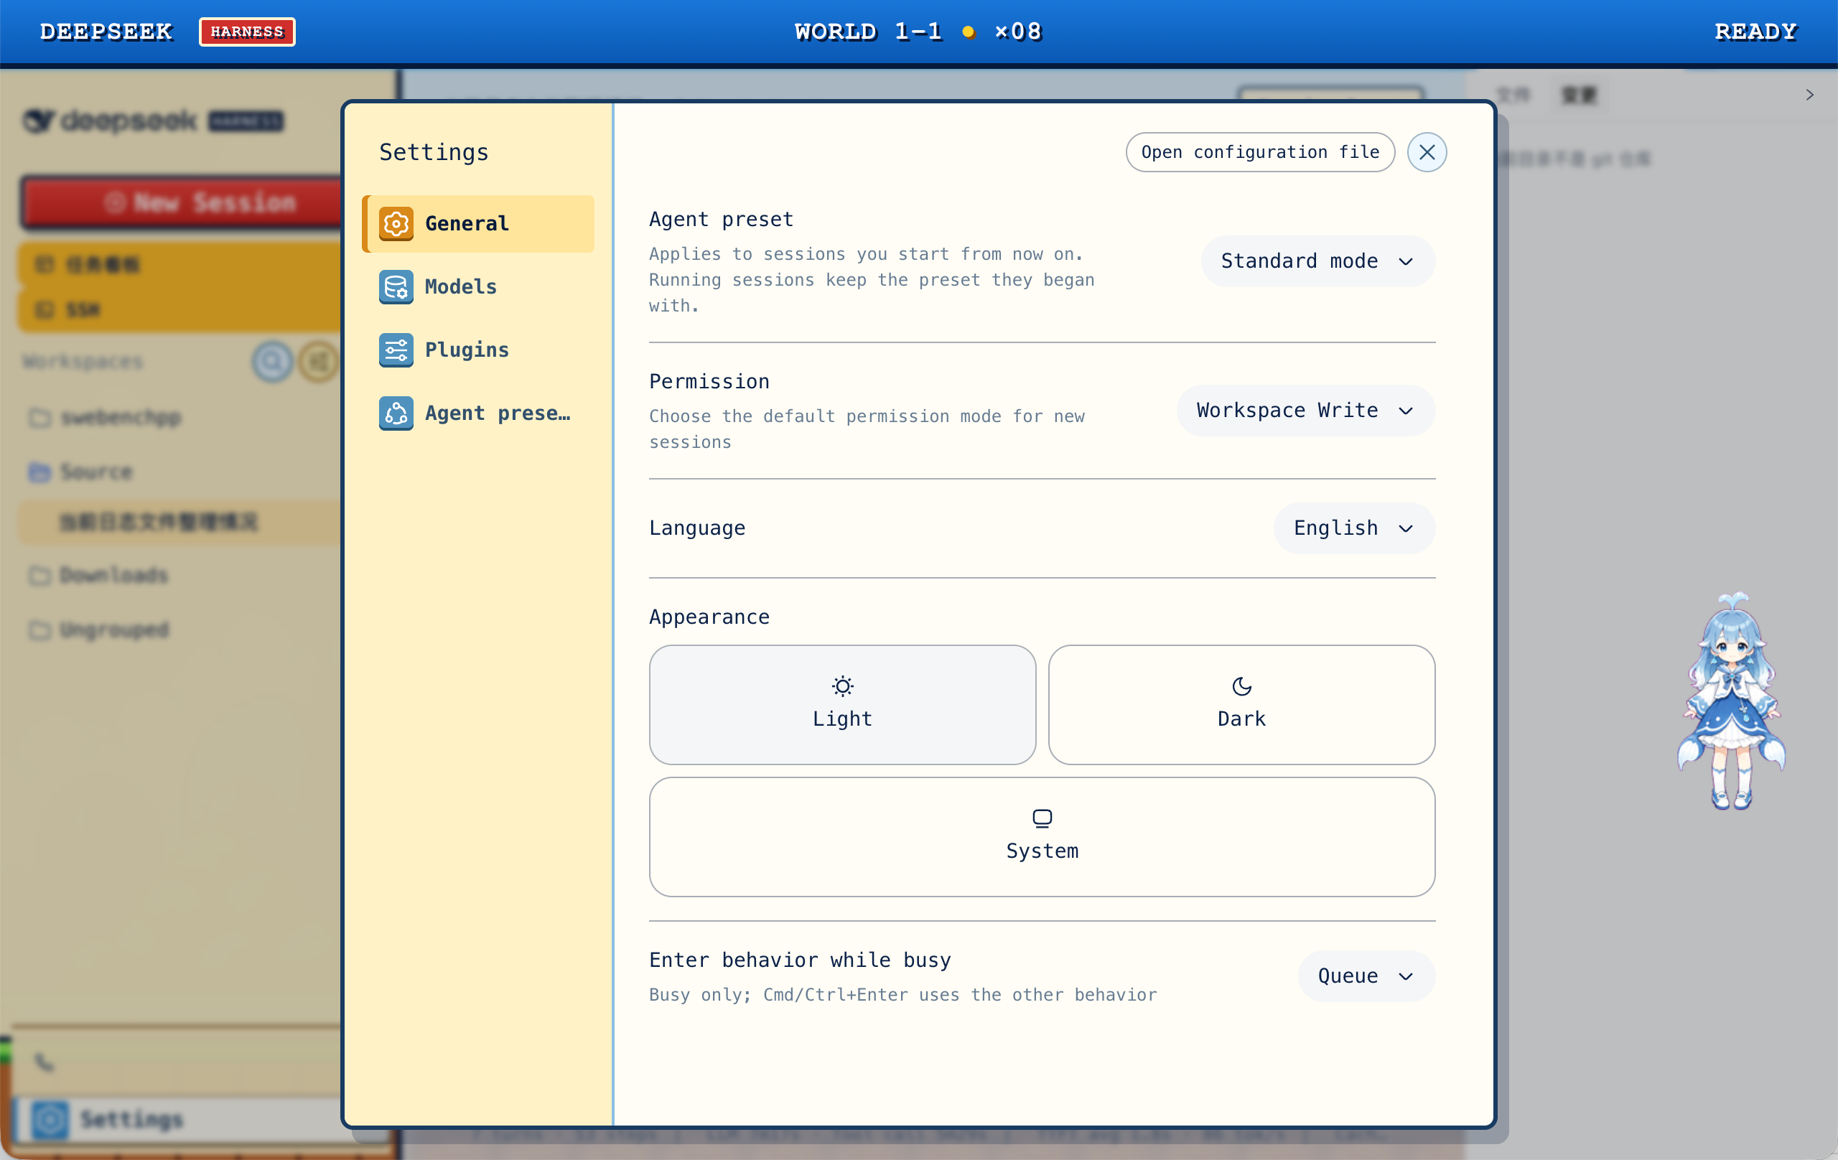Click the DEEPSEEK title in the top bar
1838x1160 pixels.
(x=107, y=32)
